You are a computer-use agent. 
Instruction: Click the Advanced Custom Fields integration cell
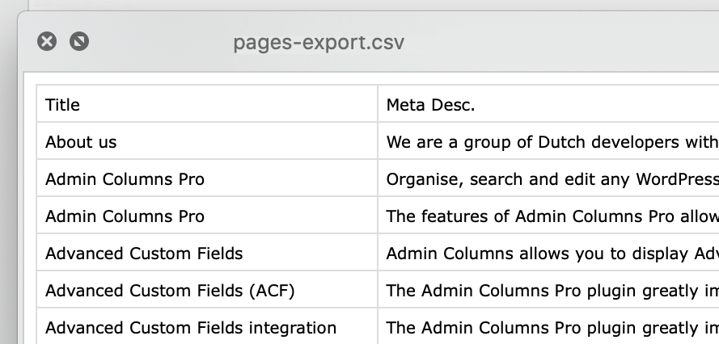point(206,328)
